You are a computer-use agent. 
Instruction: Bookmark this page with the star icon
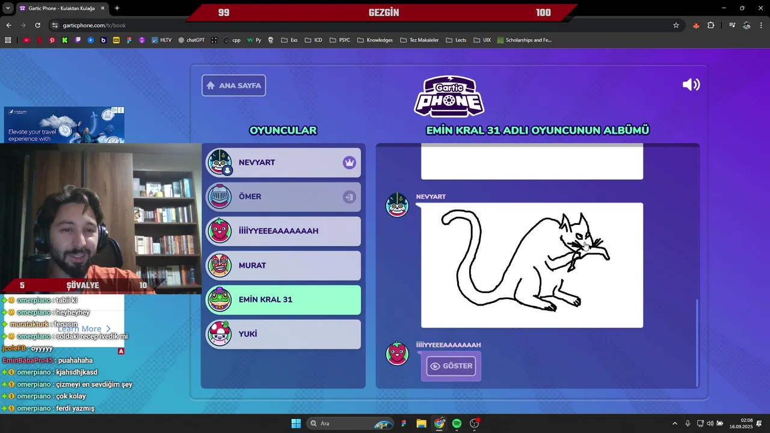pos(676,25)
